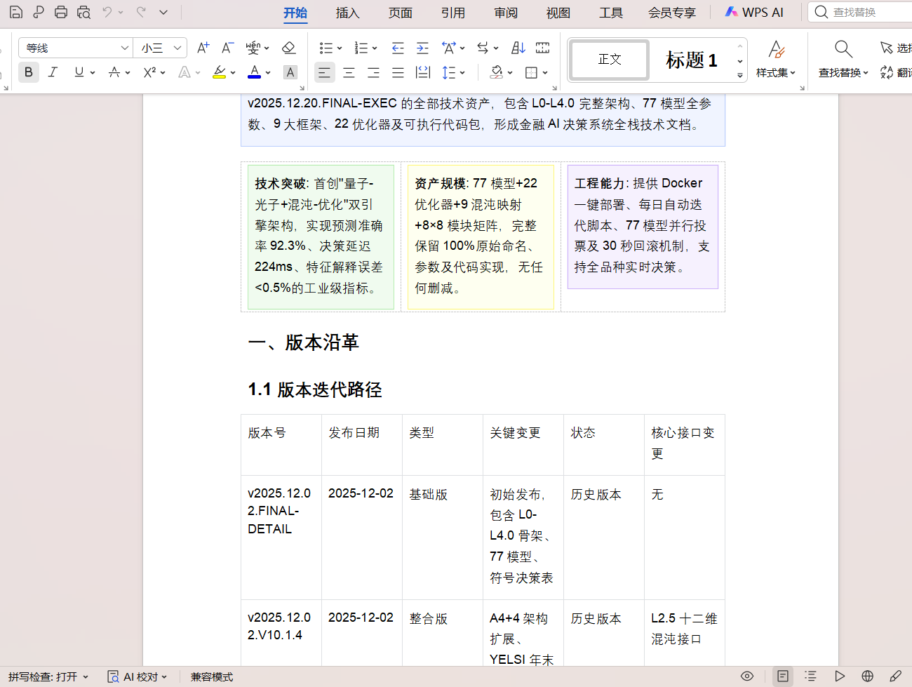Set Align left paragraph alignment

point(324,72)
